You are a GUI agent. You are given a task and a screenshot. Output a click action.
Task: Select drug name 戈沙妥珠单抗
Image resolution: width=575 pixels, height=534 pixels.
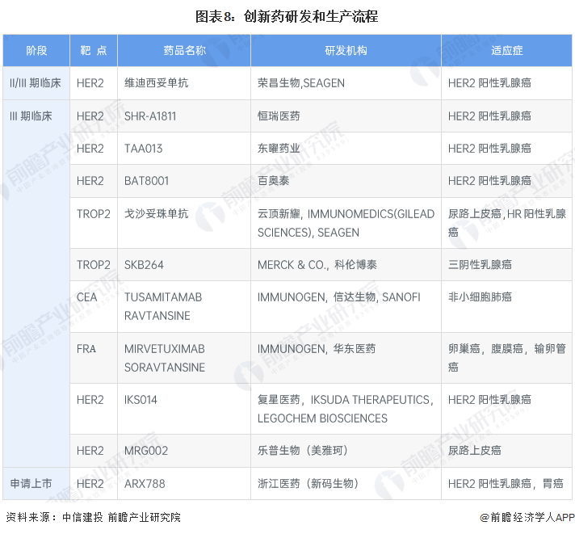(x=156, y=214)
